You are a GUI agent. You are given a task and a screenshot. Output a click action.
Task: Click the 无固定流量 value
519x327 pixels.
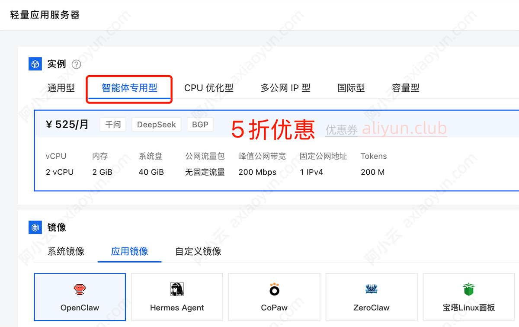pyautogui.click(x=205, y=172)
